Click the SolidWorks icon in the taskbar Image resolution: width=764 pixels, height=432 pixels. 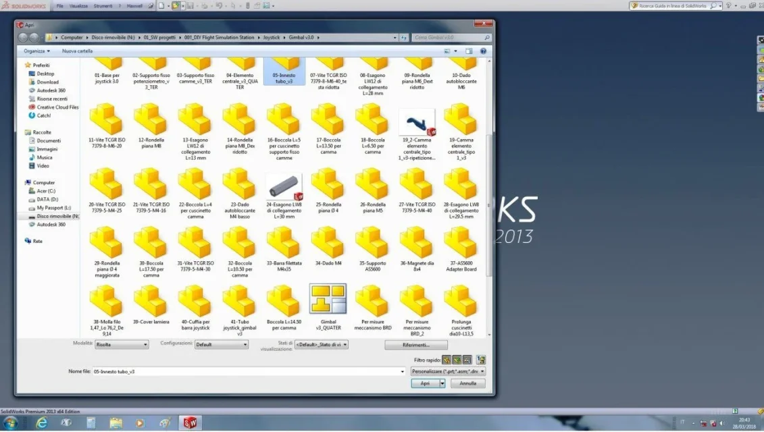click(x=190, y=423)
